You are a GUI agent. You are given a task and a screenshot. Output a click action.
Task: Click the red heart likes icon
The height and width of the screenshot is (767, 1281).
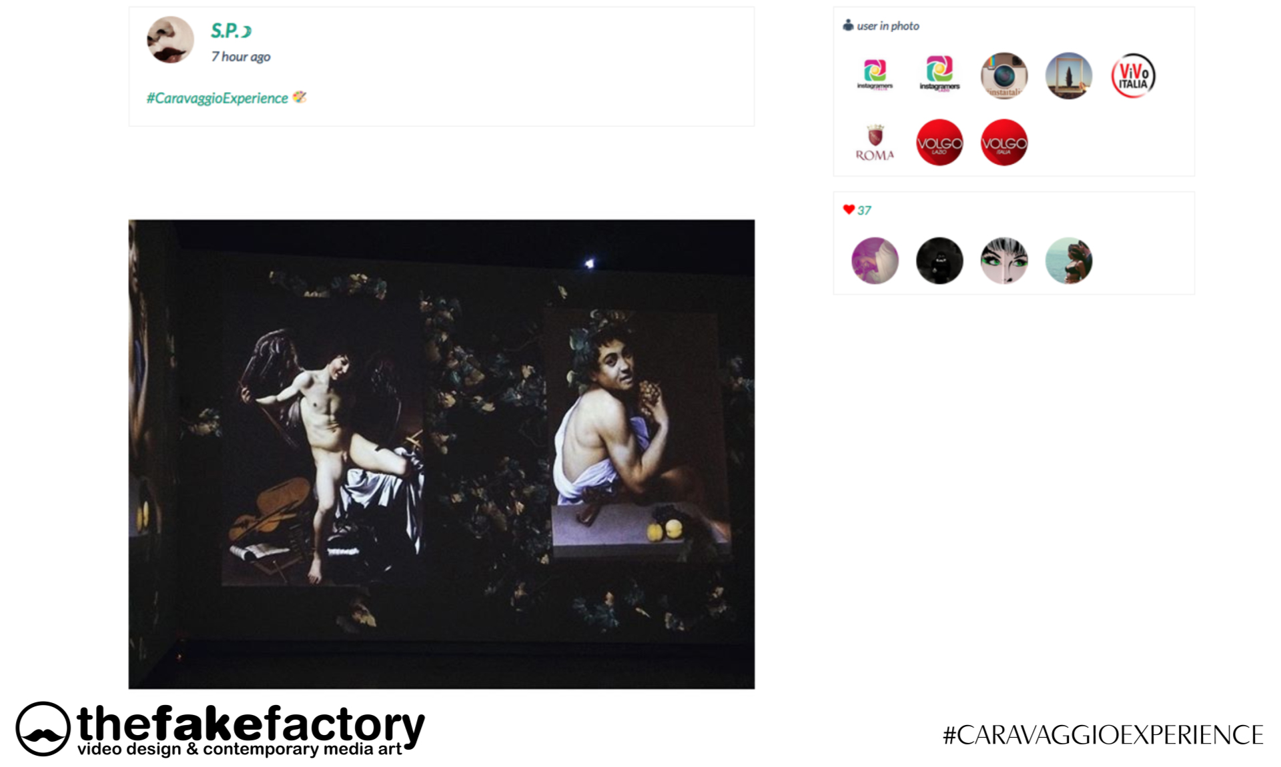coord(849,209)
